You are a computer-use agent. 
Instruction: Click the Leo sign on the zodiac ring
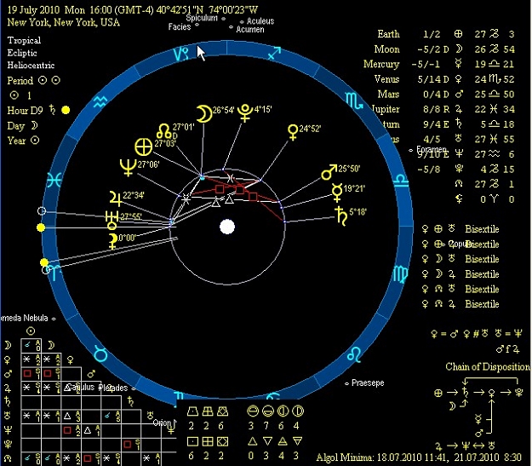click(354, 354)
